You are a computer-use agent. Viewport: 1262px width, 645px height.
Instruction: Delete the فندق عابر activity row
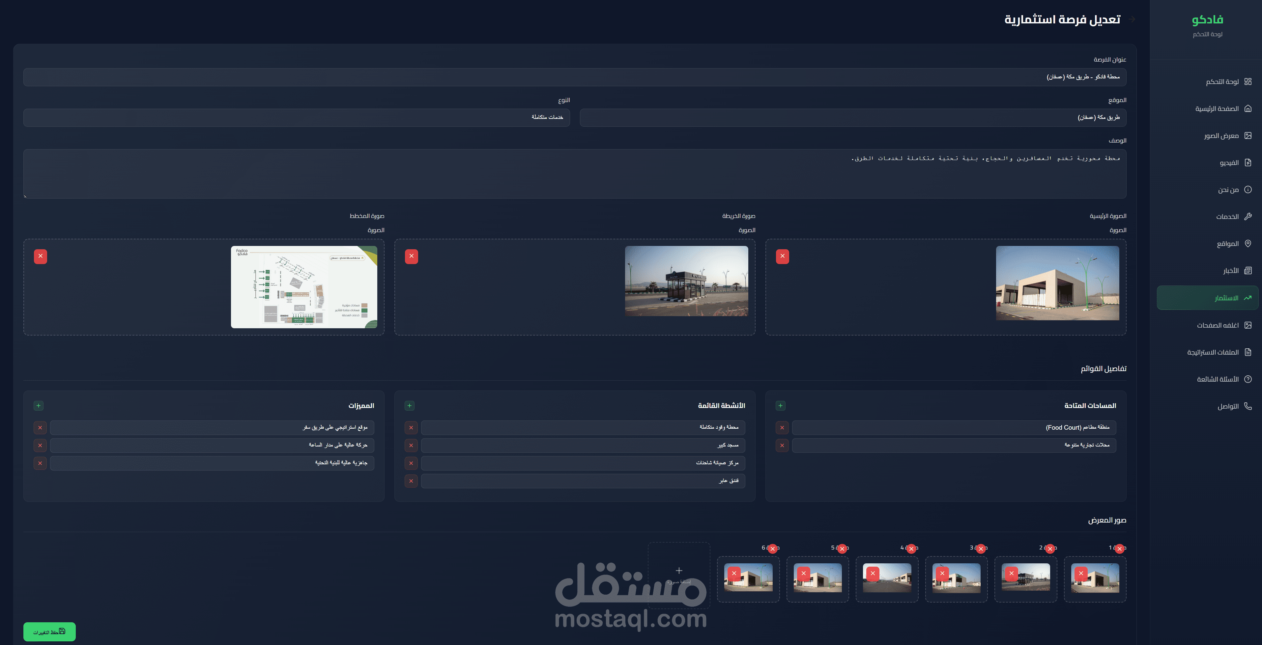tap(411, 481)
